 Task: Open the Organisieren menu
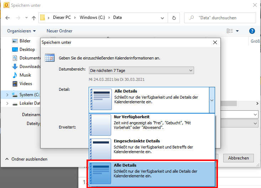(x=21, y=31)
